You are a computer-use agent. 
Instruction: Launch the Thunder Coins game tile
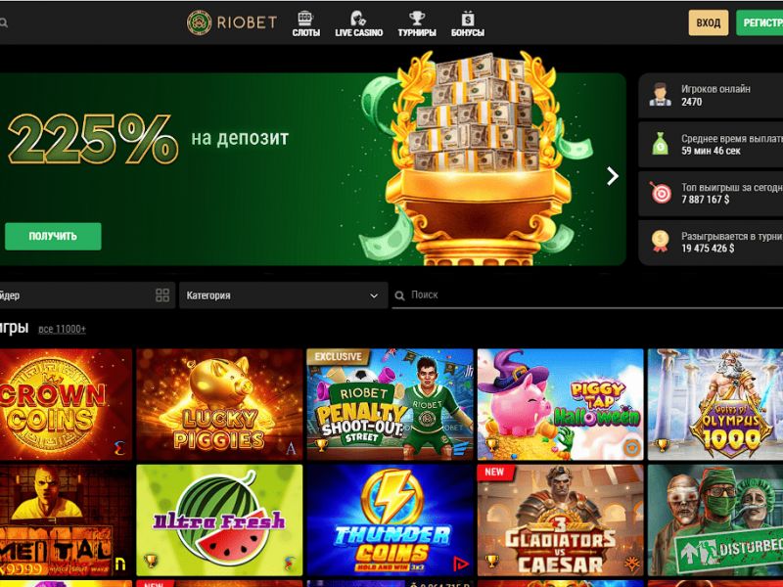(x=390, y=520)
